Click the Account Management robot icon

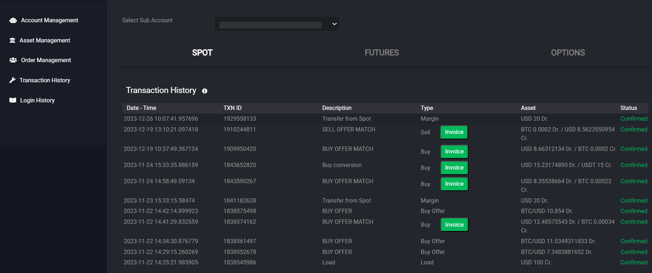coord(13,20)
